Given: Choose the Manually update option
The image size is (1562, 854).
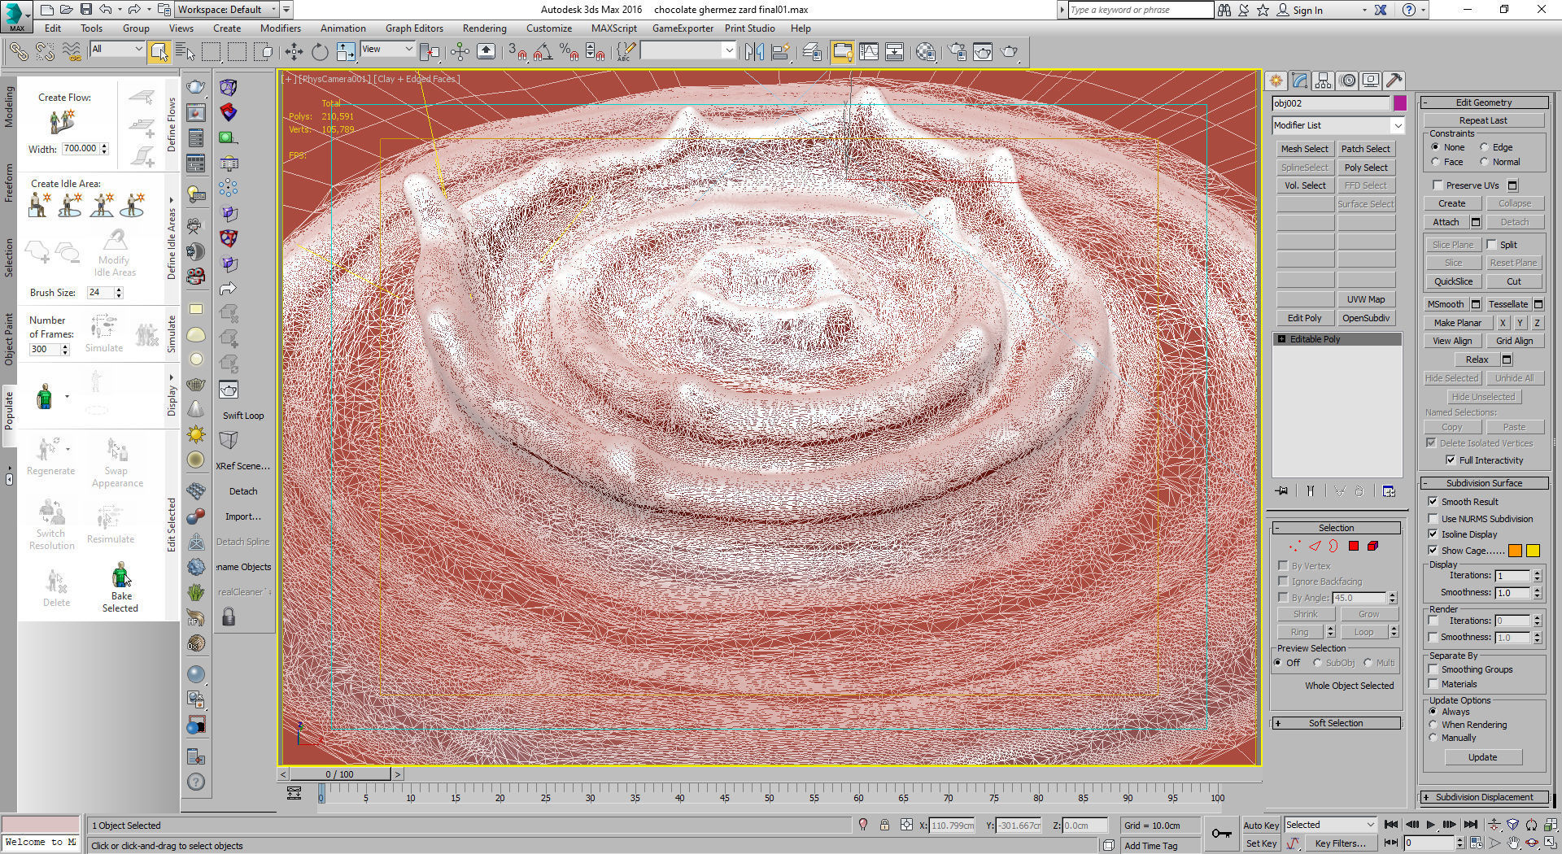Looking at the screenshot, I should 1433,738.
